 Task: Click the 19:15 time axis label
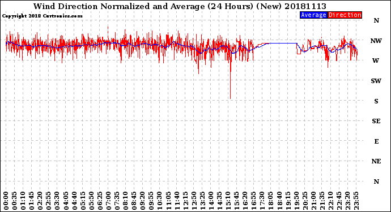point(288,201)
